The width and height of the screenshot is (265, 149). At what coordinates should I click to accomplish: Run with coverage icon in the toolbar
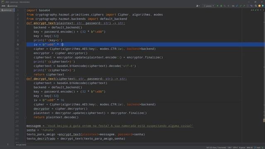225,6
